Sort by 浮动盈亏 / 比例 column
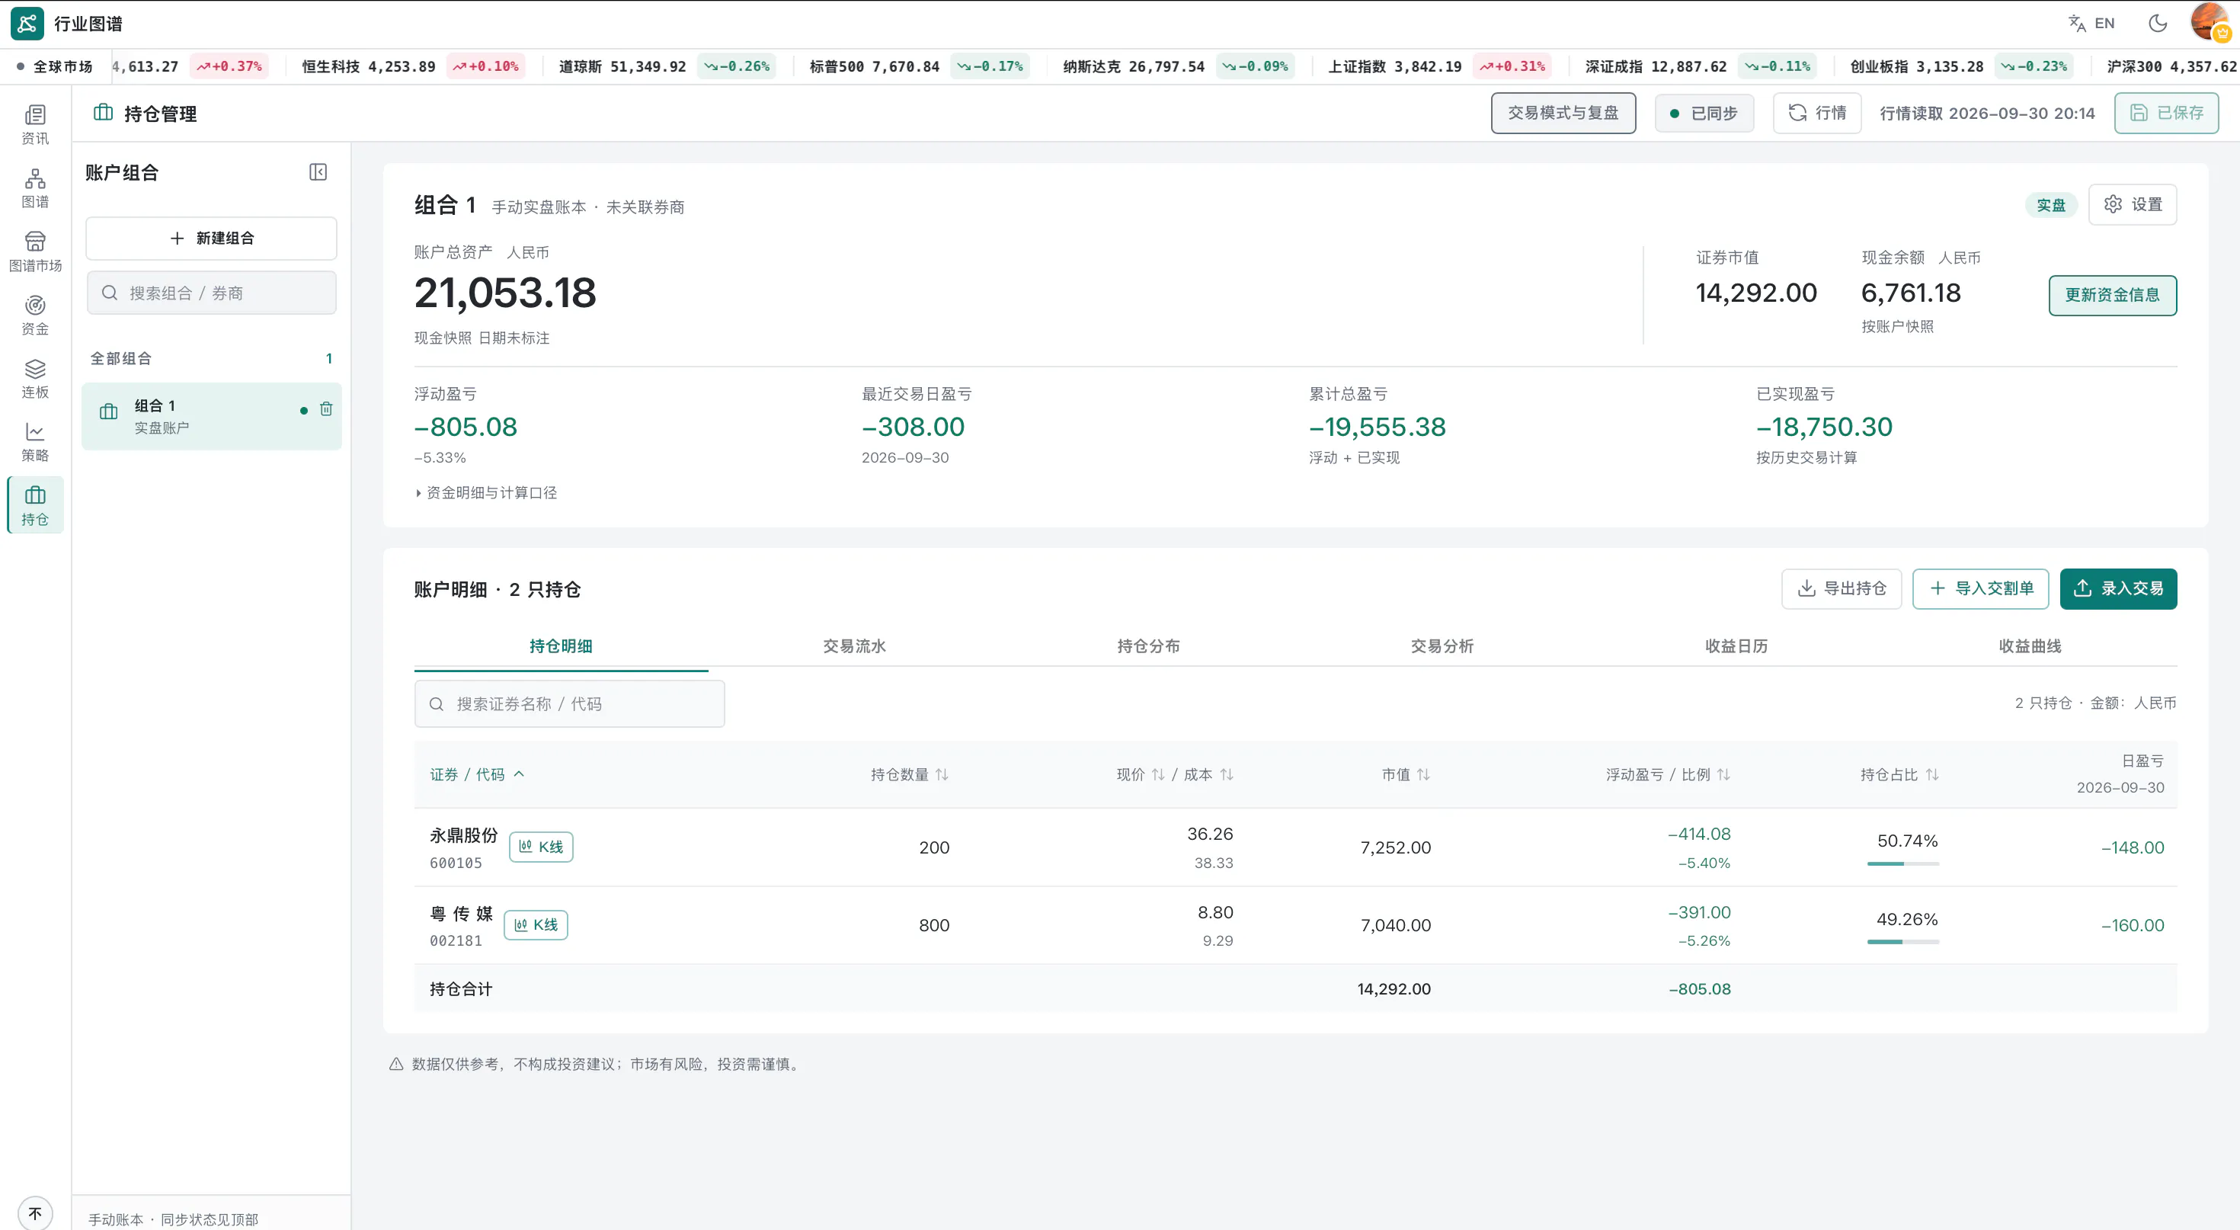The width and height of the screenshot is (2240, 1230). (x=1667, y=774)
